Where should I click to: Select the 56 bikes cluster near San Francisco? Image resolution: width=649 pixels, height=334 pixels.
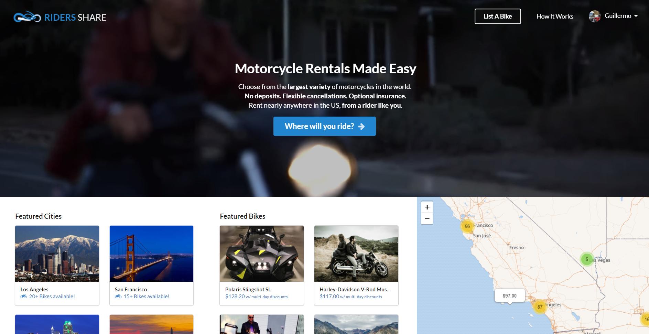coord(467,226)
